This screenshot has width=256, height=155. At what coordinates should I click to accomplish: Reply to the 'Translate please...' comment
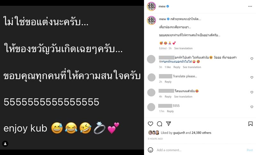(x=168, y=82)
